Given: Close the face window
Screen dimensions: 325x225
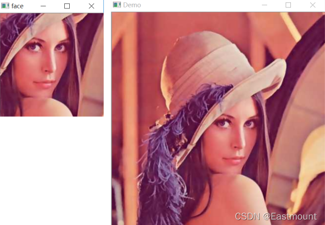Looking at the screenshot, I should (92, 6).
